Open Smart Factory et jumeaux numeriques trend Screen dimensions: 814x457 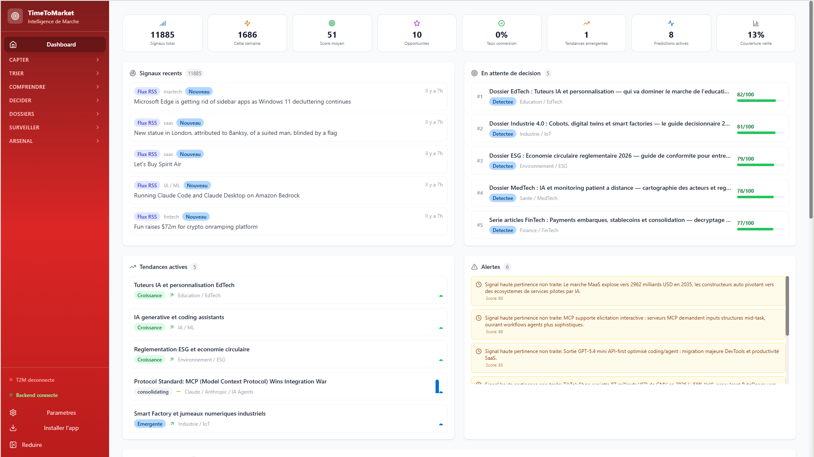tap(288, 419)
